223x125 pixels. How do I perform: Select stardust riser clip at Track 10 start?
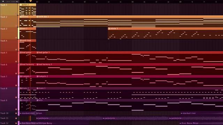pos(28,113)
